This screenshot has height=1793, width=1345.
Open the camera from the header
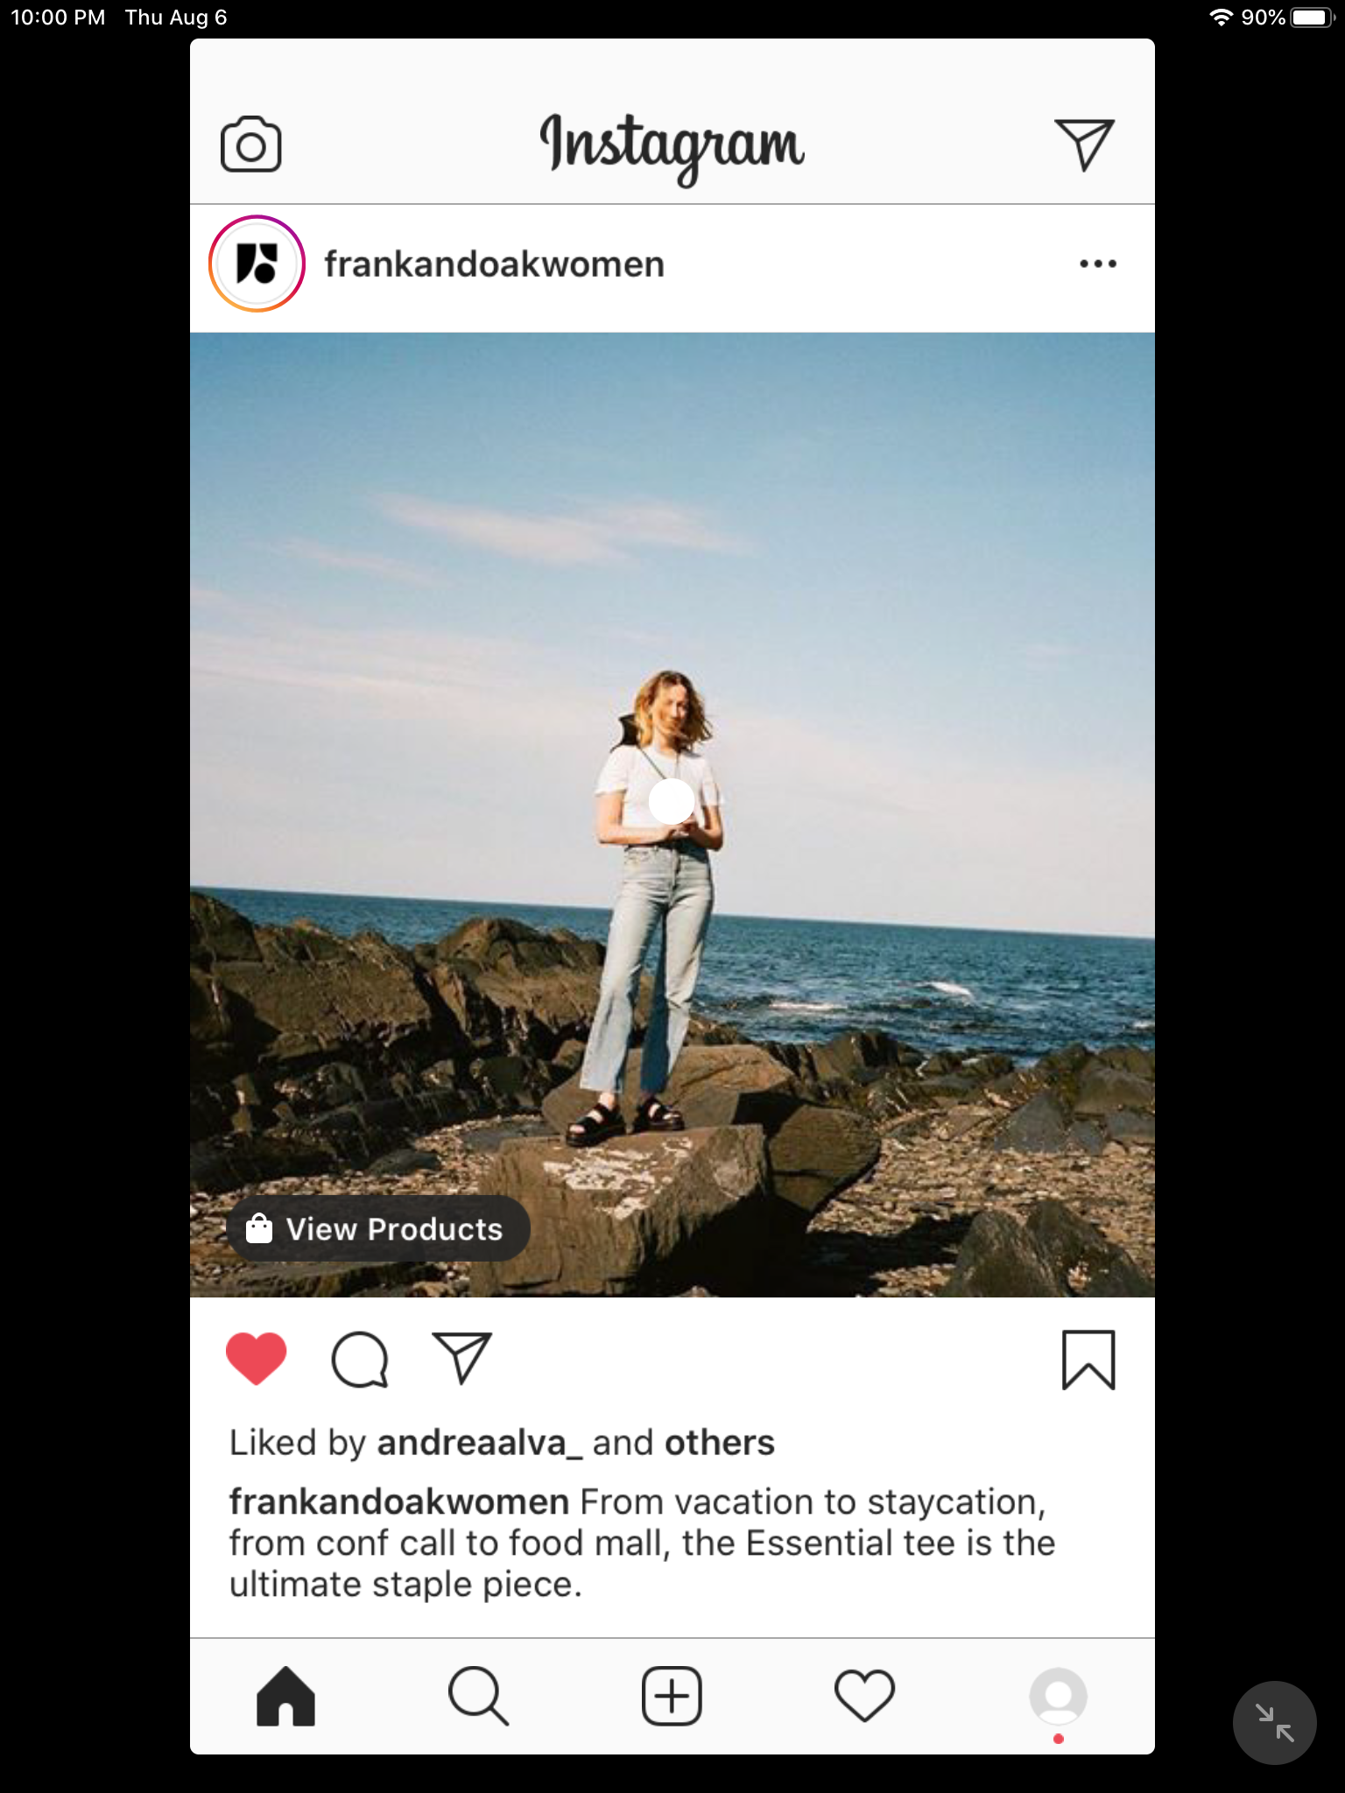(250, 144)
